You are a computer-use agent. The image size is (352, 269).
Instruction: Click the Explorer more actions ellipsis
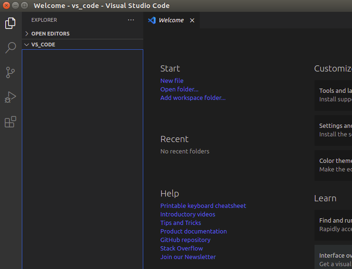131,20
